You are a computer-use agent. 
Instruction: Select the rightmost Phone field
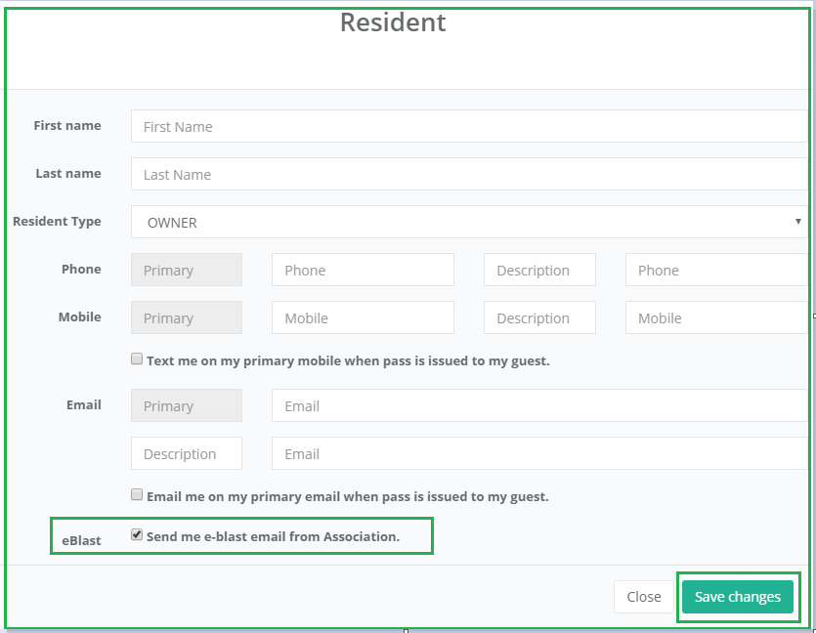(716, 270)
